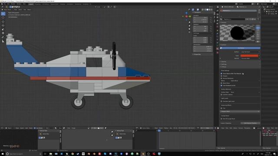The image size is (278, 156).
Task: Collapse the Surface panel header
Action: pos(224,45)
